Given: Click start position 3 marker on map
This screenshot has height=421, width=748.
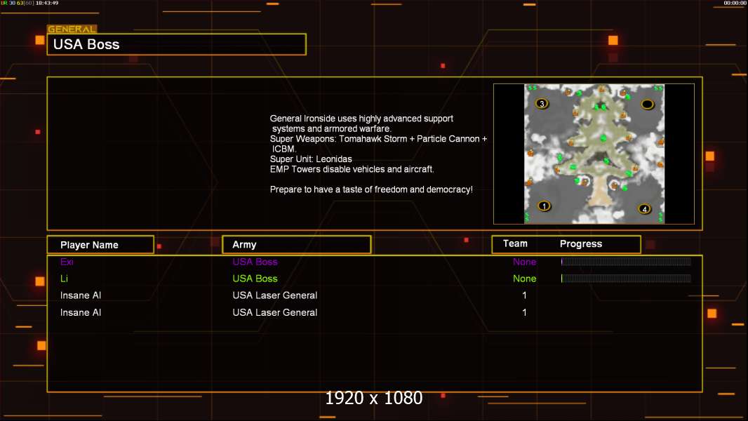Looking at the screenshot, I should point(542,103).
